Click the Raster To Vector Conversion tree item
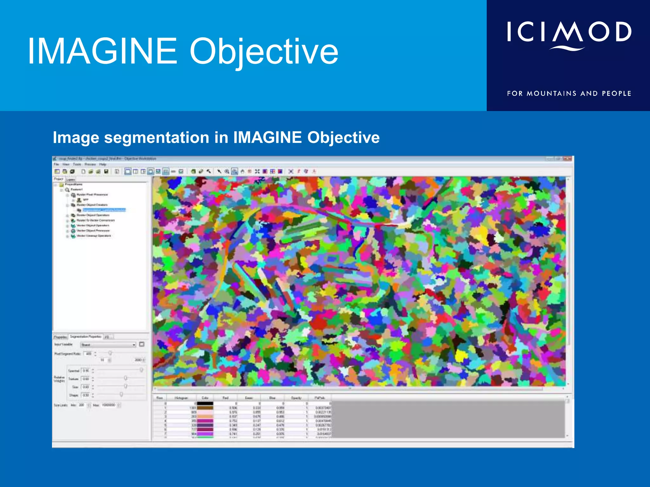 [x=96, y=220]
